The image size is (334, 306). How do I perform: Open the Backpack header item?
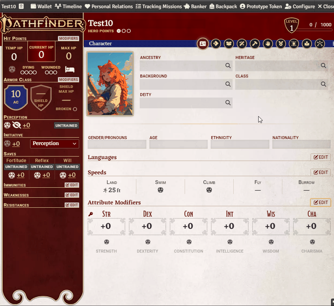click(223, 6)
